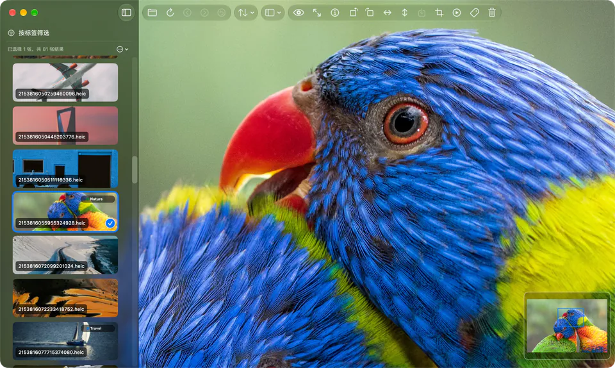This screenshot has height=368, width=615.
Task: Open the tag editor icon
Action: 474,13
